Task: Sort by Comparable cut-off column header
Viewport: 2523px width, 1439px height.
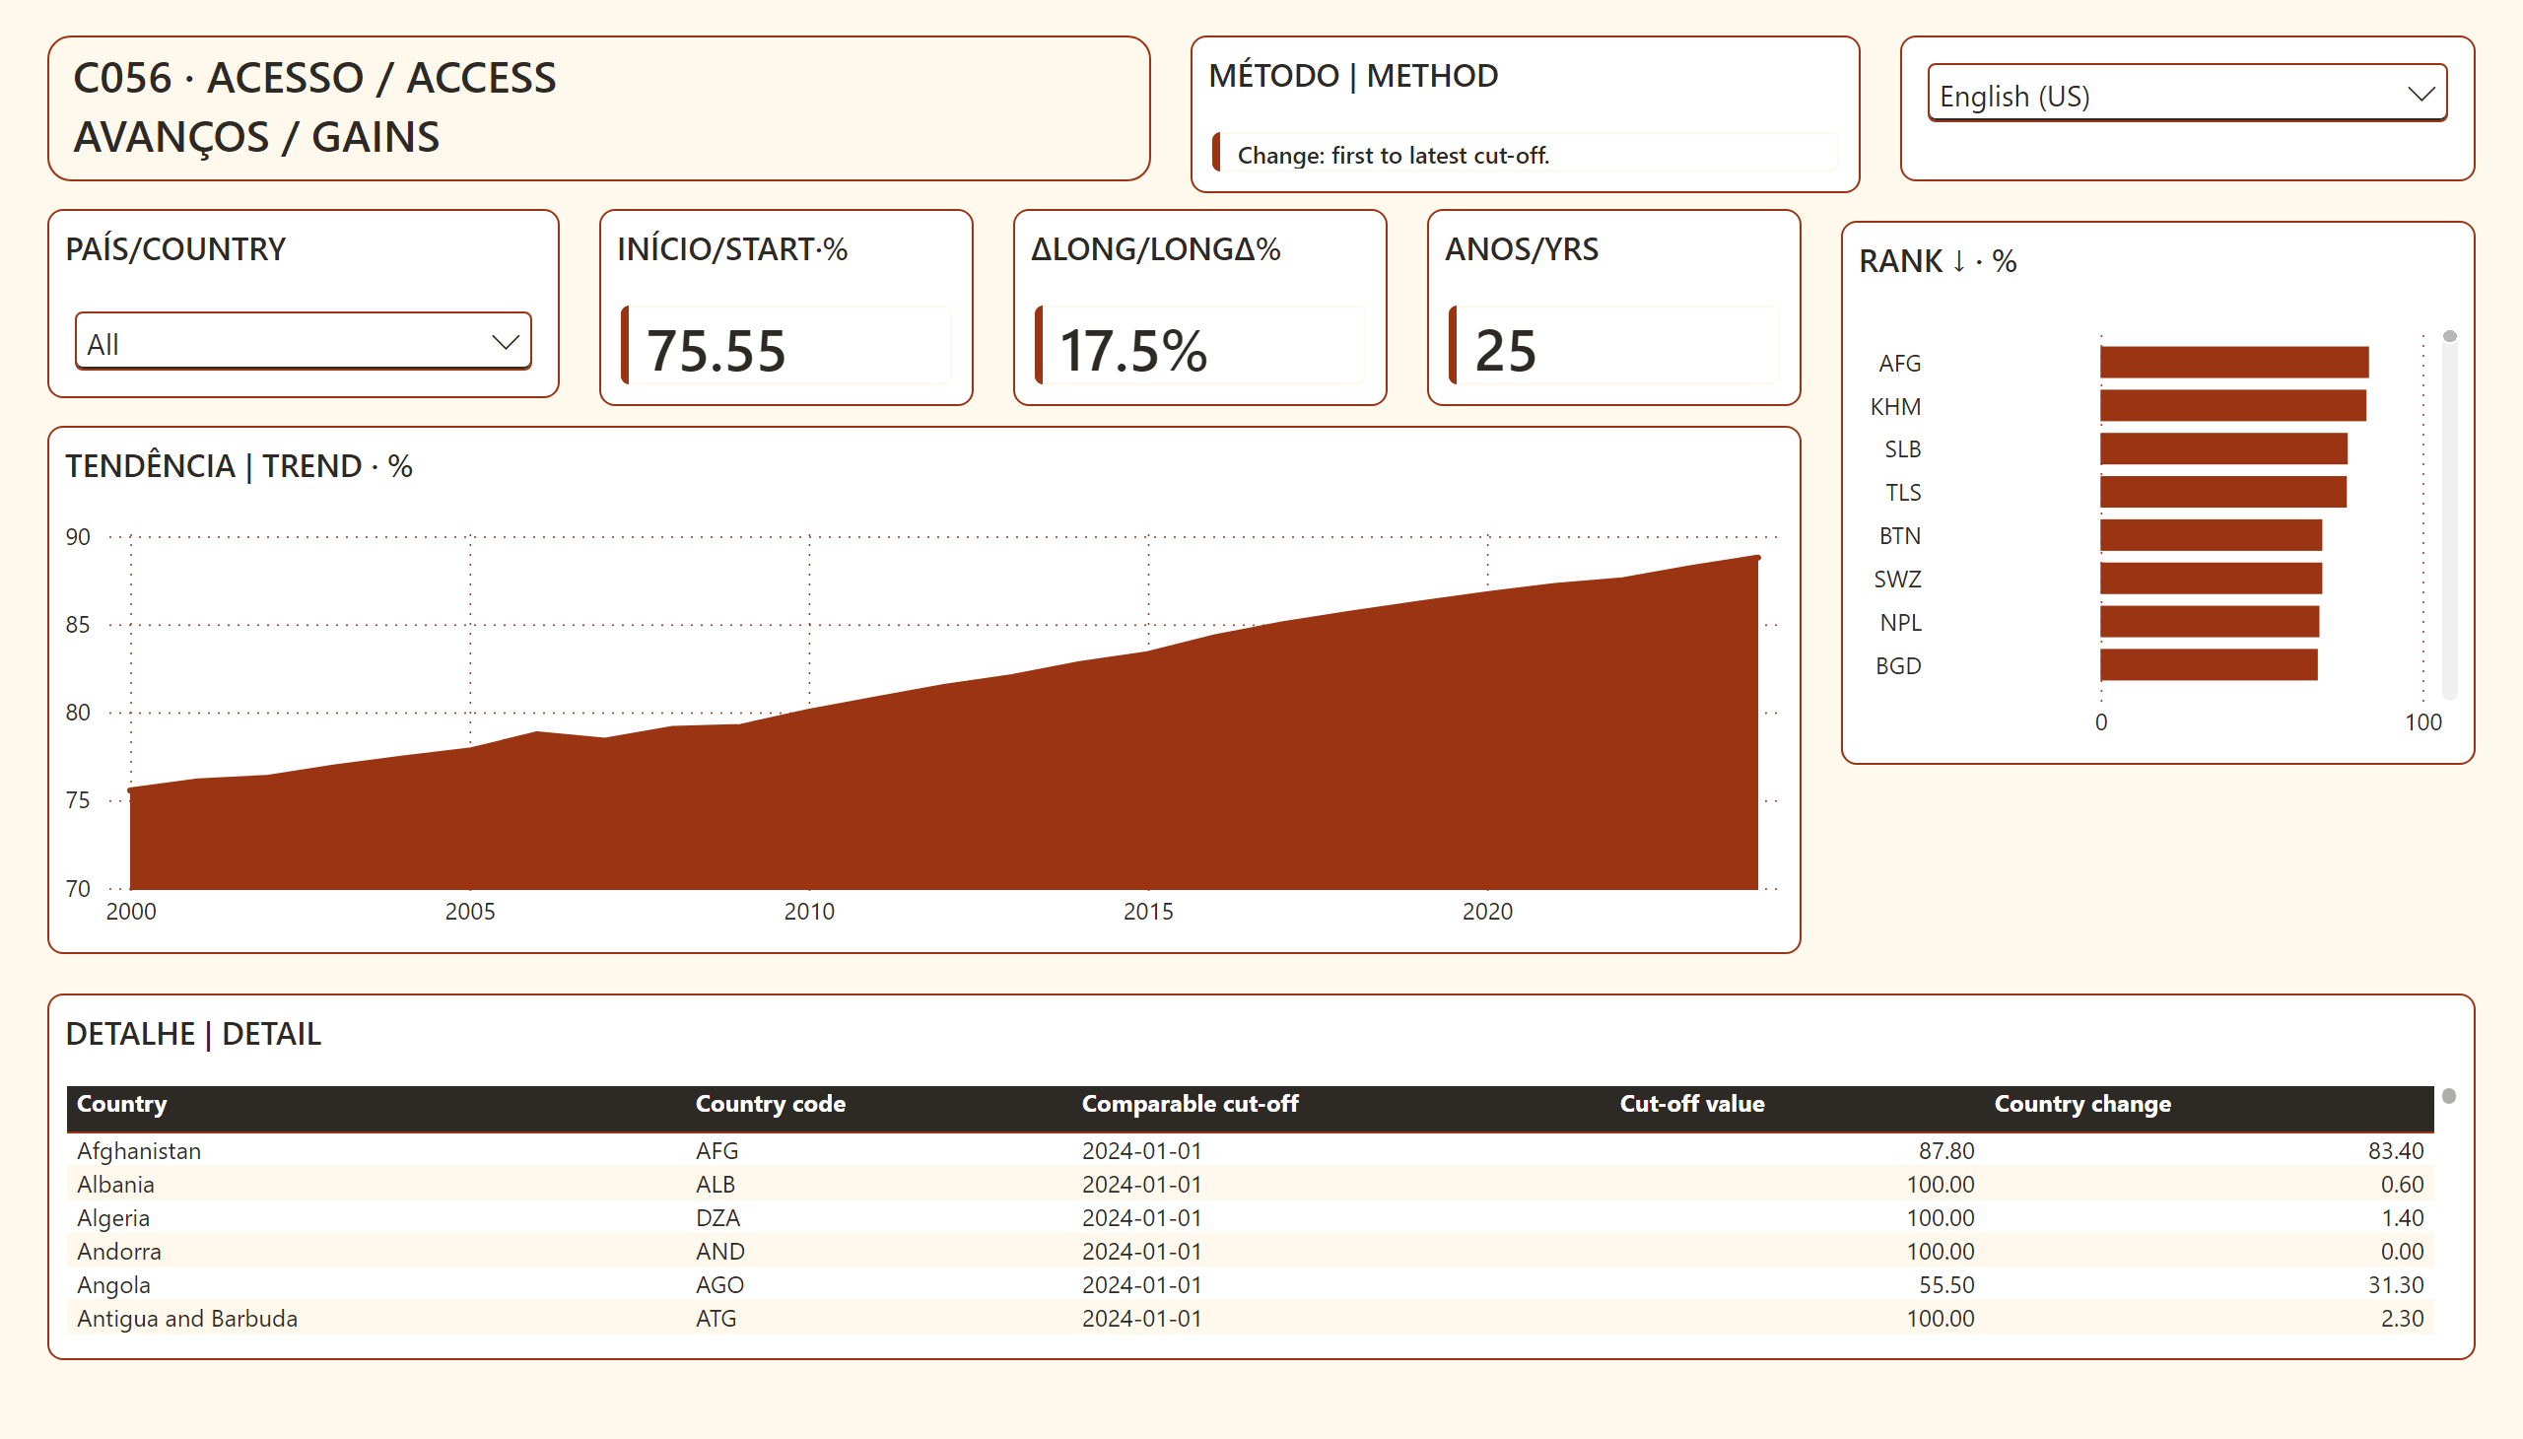Action: click(x=1190, y=1104)
